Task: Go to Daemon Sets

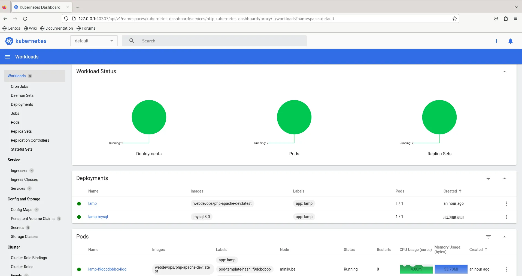Action: [22, 95]
